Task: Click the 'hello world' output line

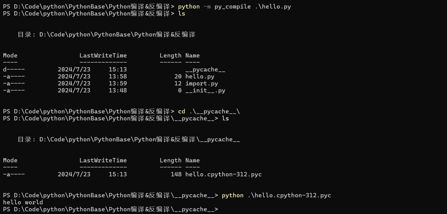Action: 23,202
